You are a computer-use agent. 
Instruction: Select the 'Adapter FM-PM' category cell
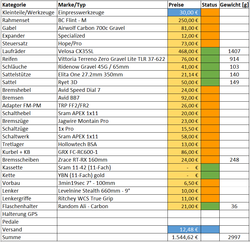(29, 105)
